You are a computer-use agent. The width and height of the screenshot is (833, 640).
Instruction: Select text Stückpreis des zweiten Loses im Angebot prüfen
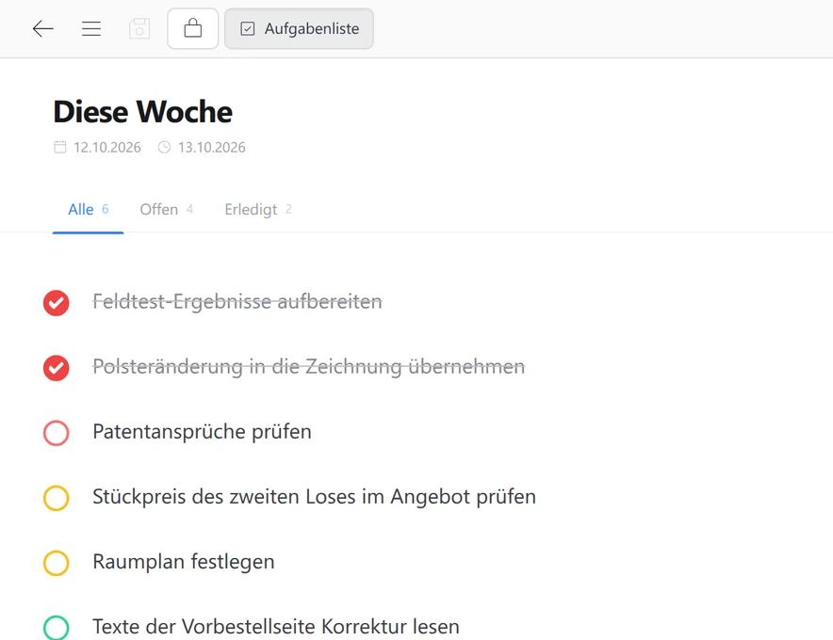pos(314,497)
